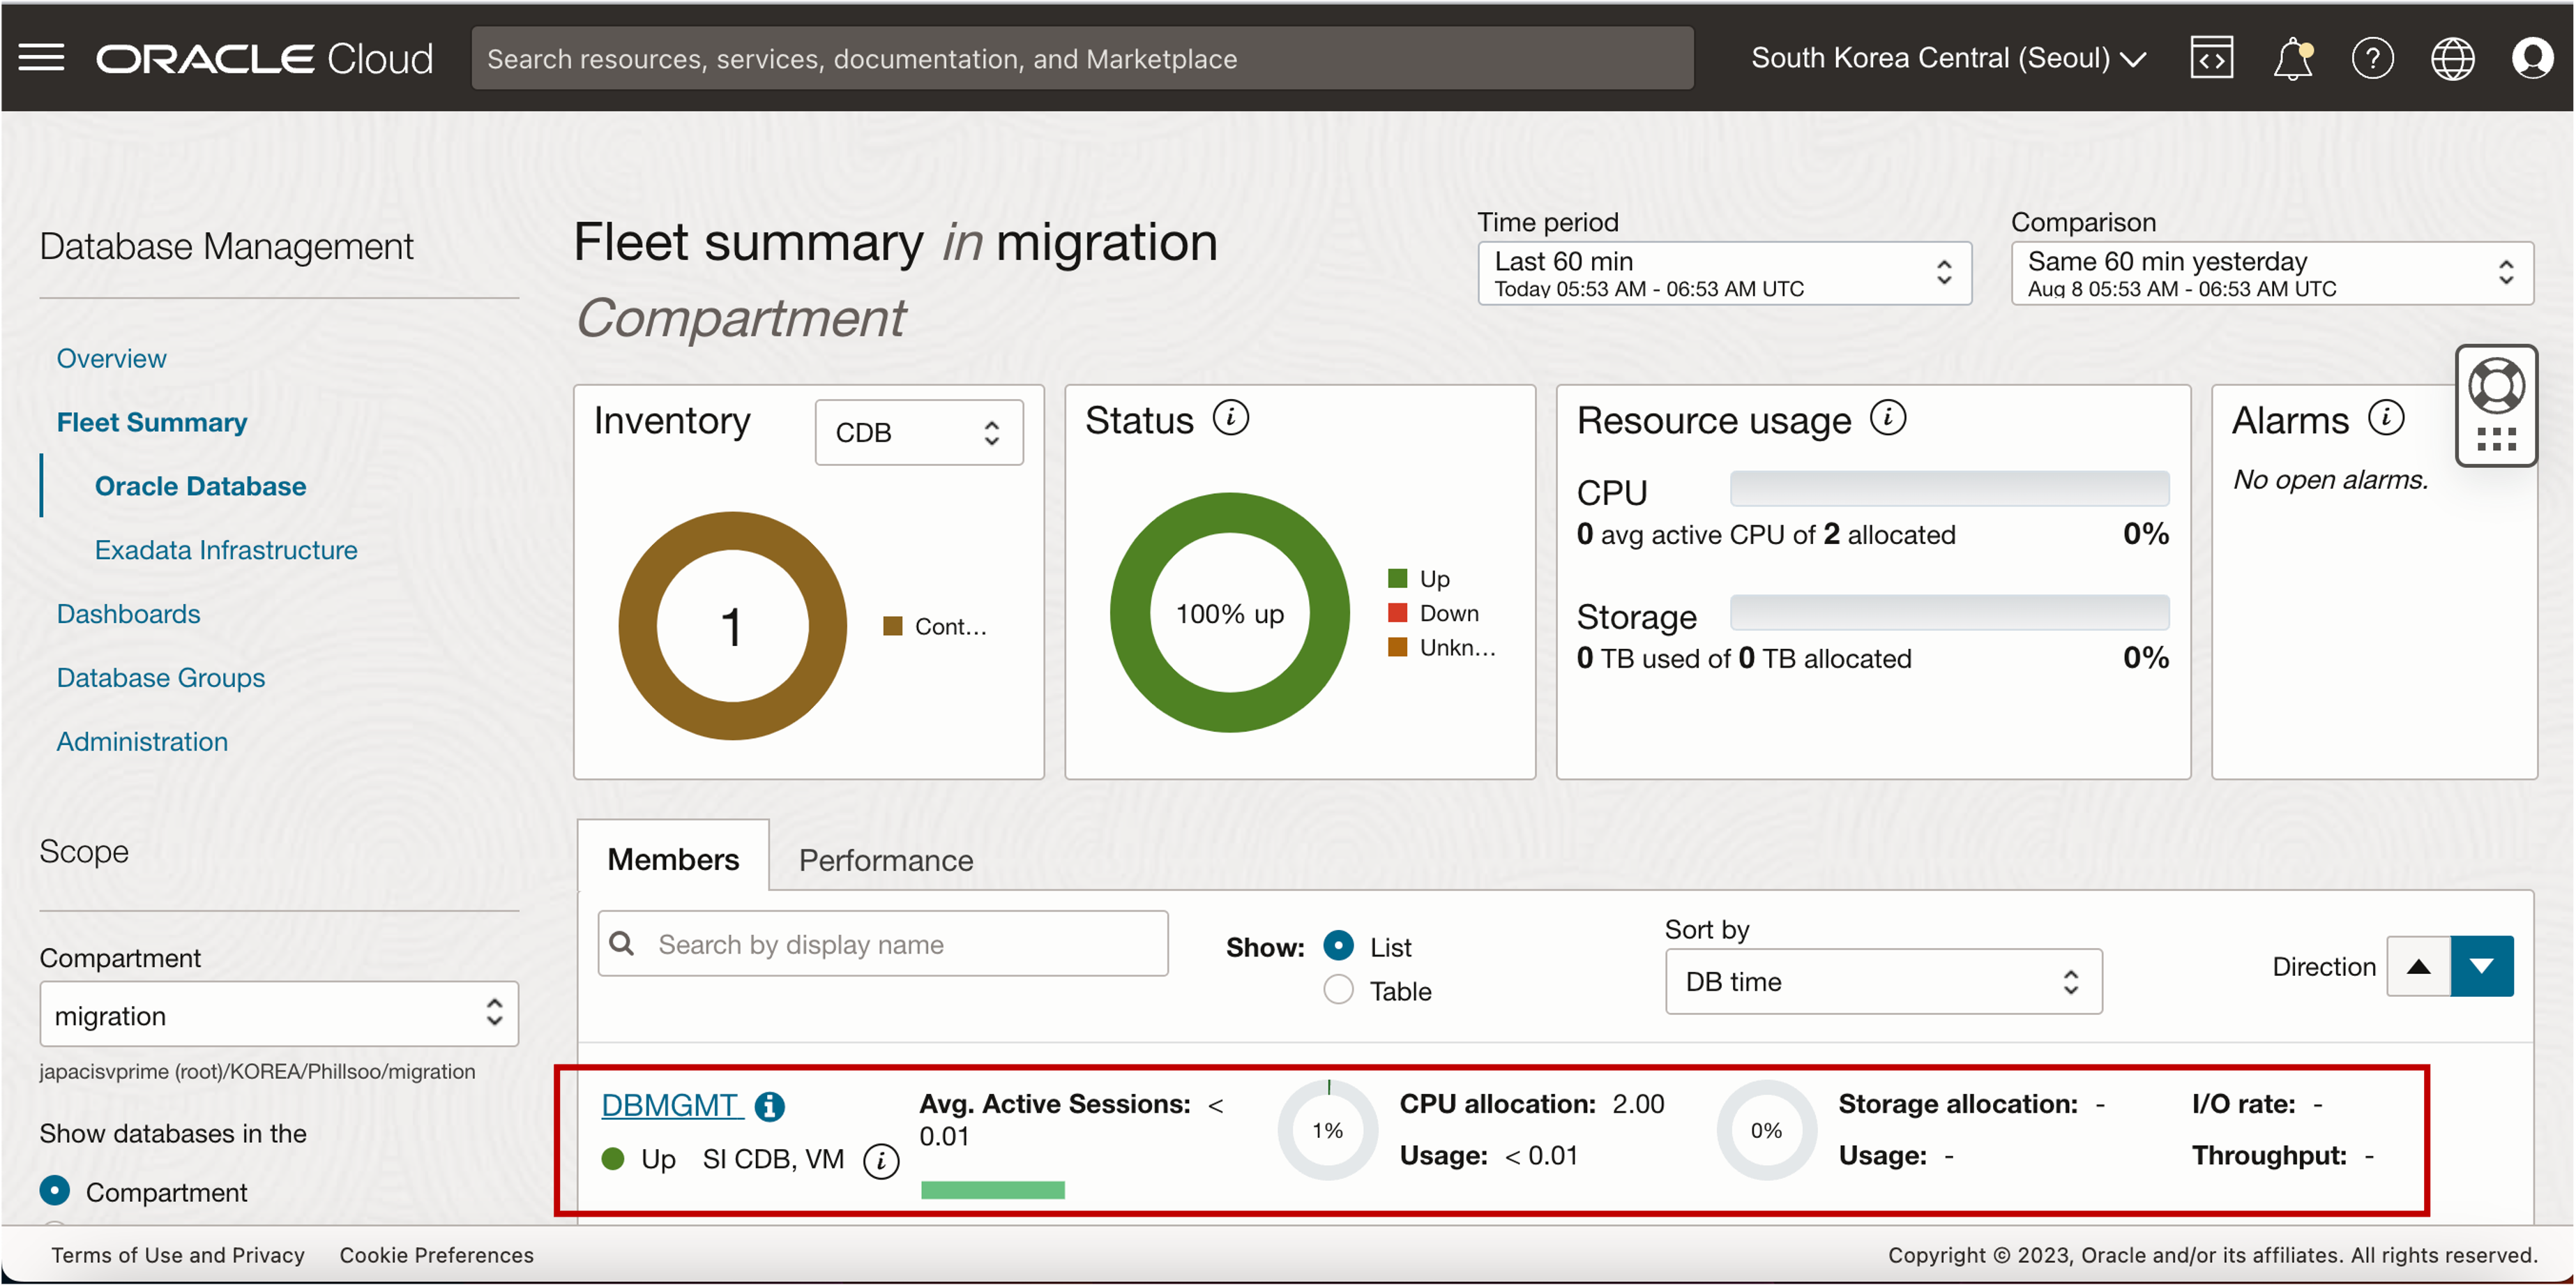This screenshot has height=1285, width=2576.
Task: Open the hamburger navigation menu
Action: tap(41, 57)
